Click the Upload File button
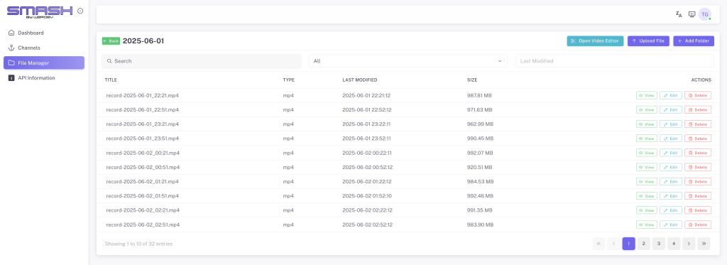 648,40
